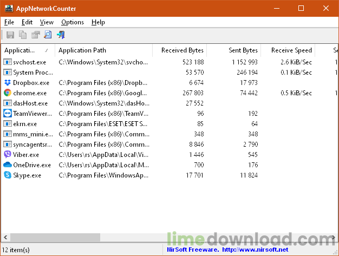The height and width of the screenshot is (256, 339).
Task: Click the svchost path C:\Windows\System32\svcho...
Action: point(103,62)
